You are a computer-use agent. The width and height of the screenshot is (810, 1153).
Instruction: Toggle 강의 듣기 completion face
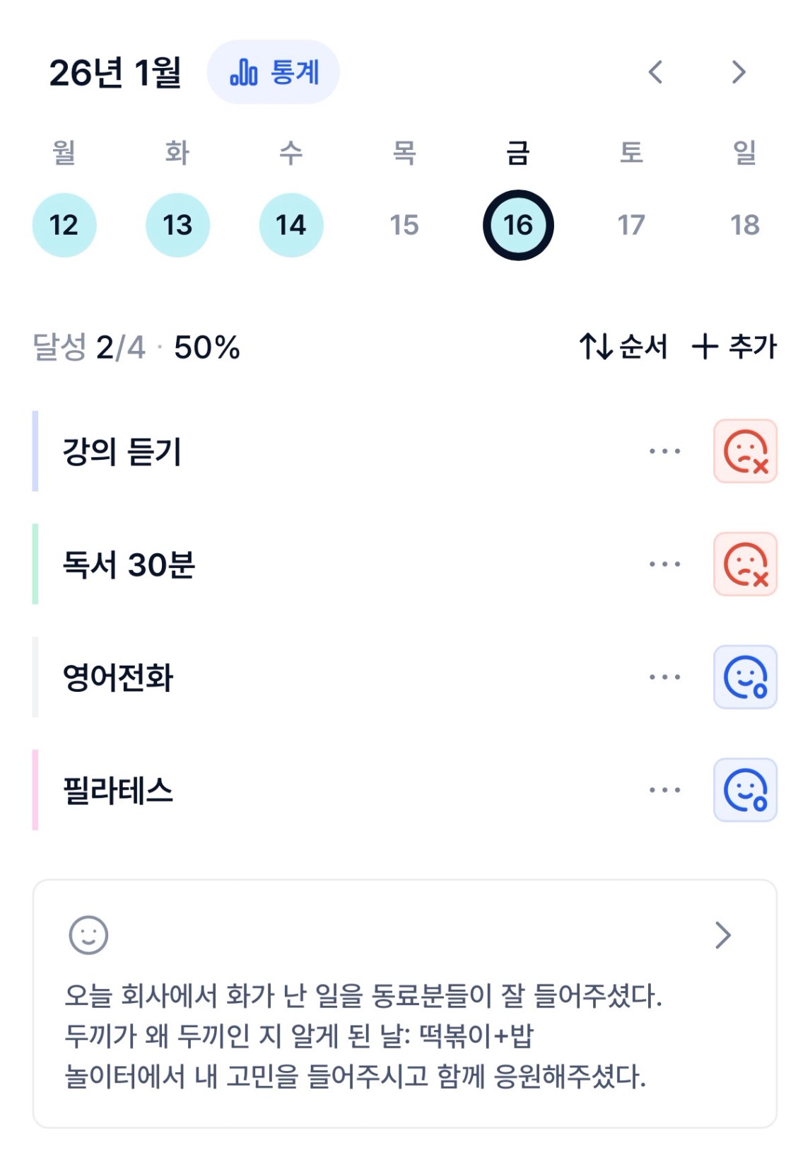(745, 451)
